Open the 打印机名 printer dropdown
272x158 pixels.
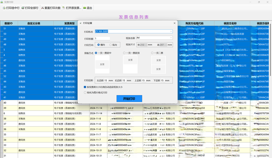point(171,31)
